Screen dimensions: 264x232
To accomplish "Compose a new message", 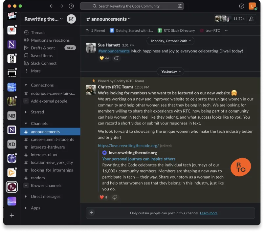I will [71, 19].
